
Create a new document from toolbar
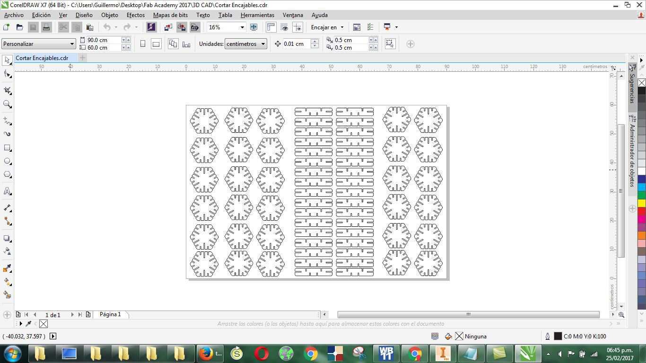point(6,27)
